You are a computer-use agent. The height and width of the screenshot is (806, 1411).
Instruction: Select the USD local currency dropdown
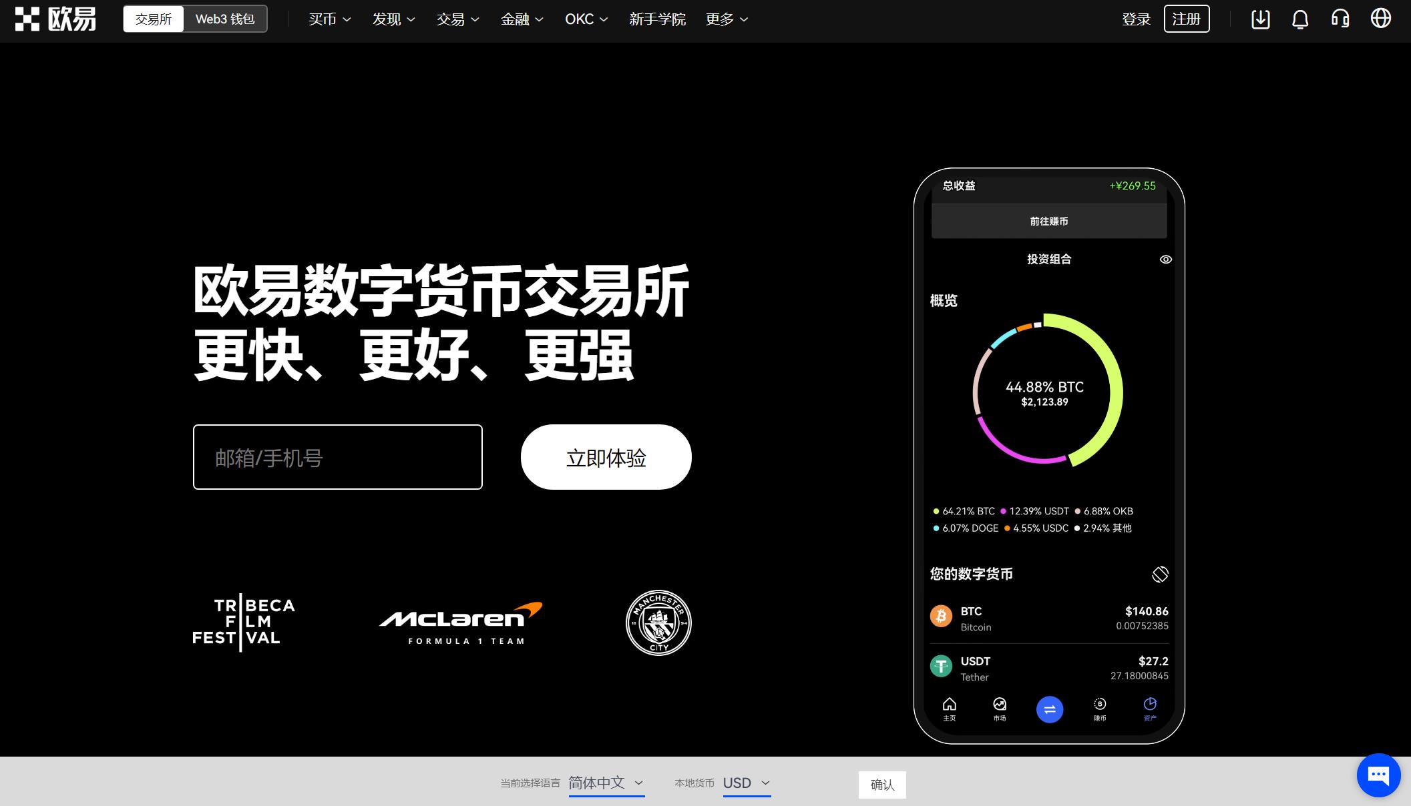(745, 783)
